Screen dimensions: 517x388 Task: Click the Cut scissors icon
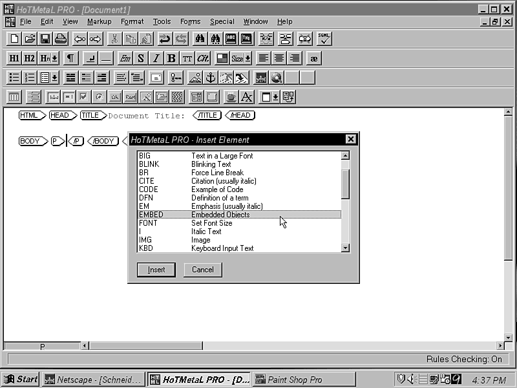coord(114,39)
